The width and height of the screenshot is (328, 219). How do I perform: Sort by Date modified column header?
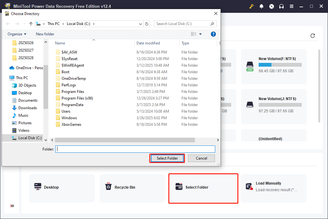click(148, 43)
